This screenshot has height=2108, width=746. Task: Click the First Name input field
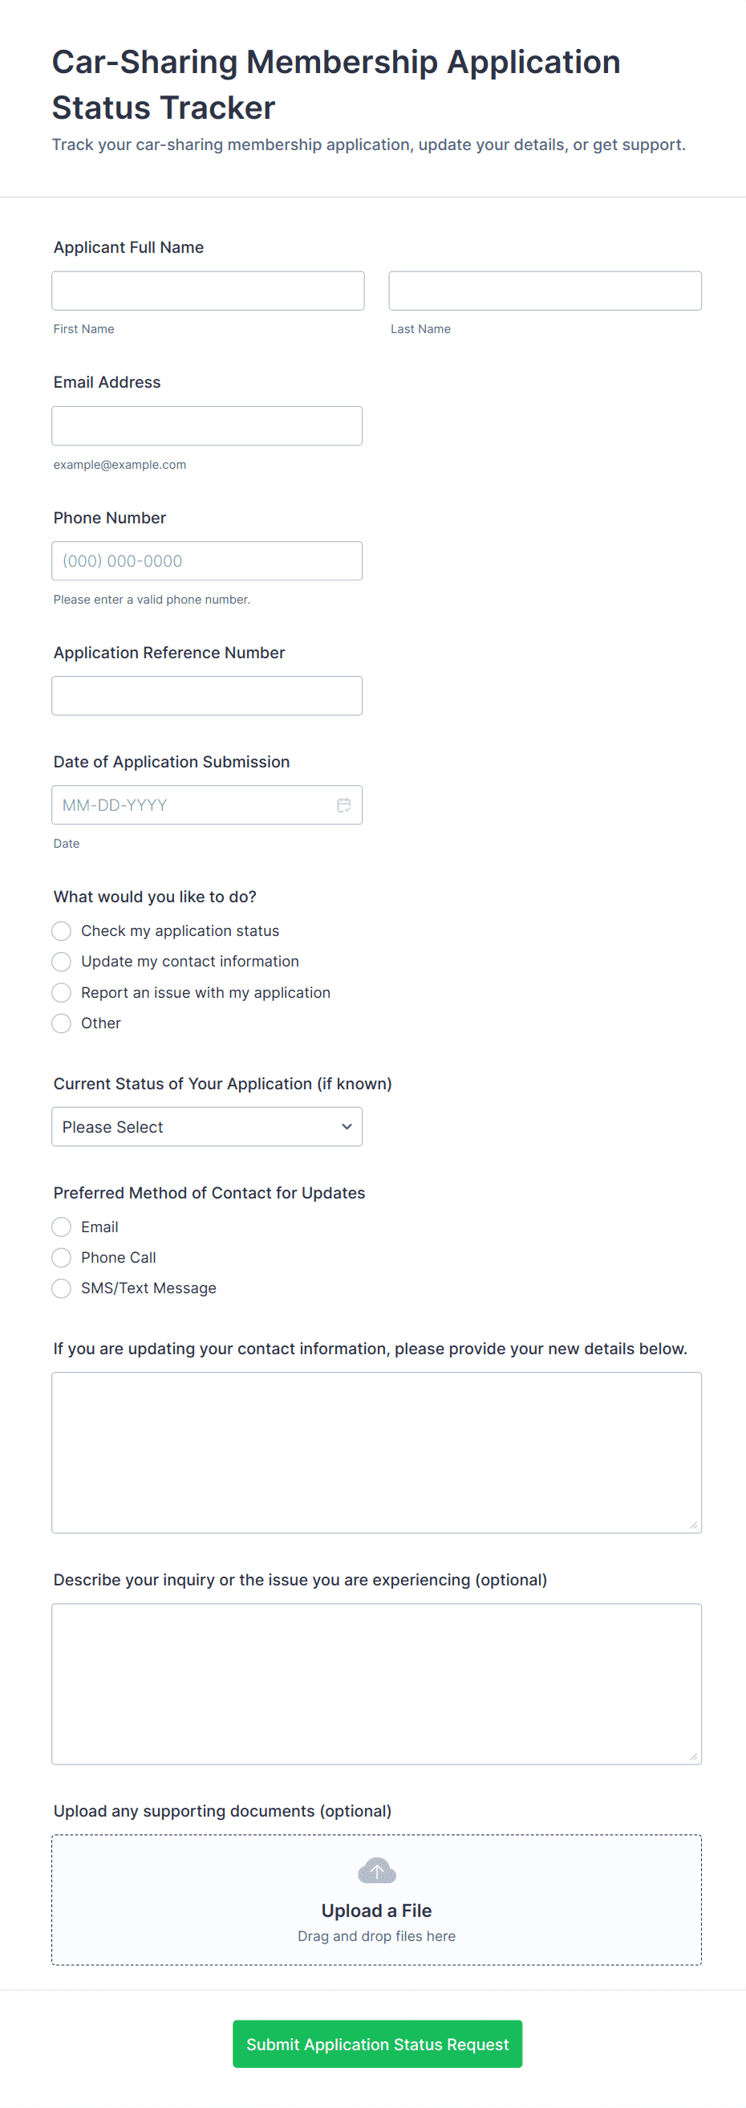[x=208, y=291]
